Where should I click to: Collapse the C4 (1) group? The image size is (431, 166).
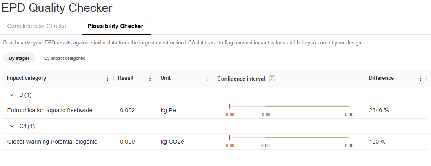point(12,127)
